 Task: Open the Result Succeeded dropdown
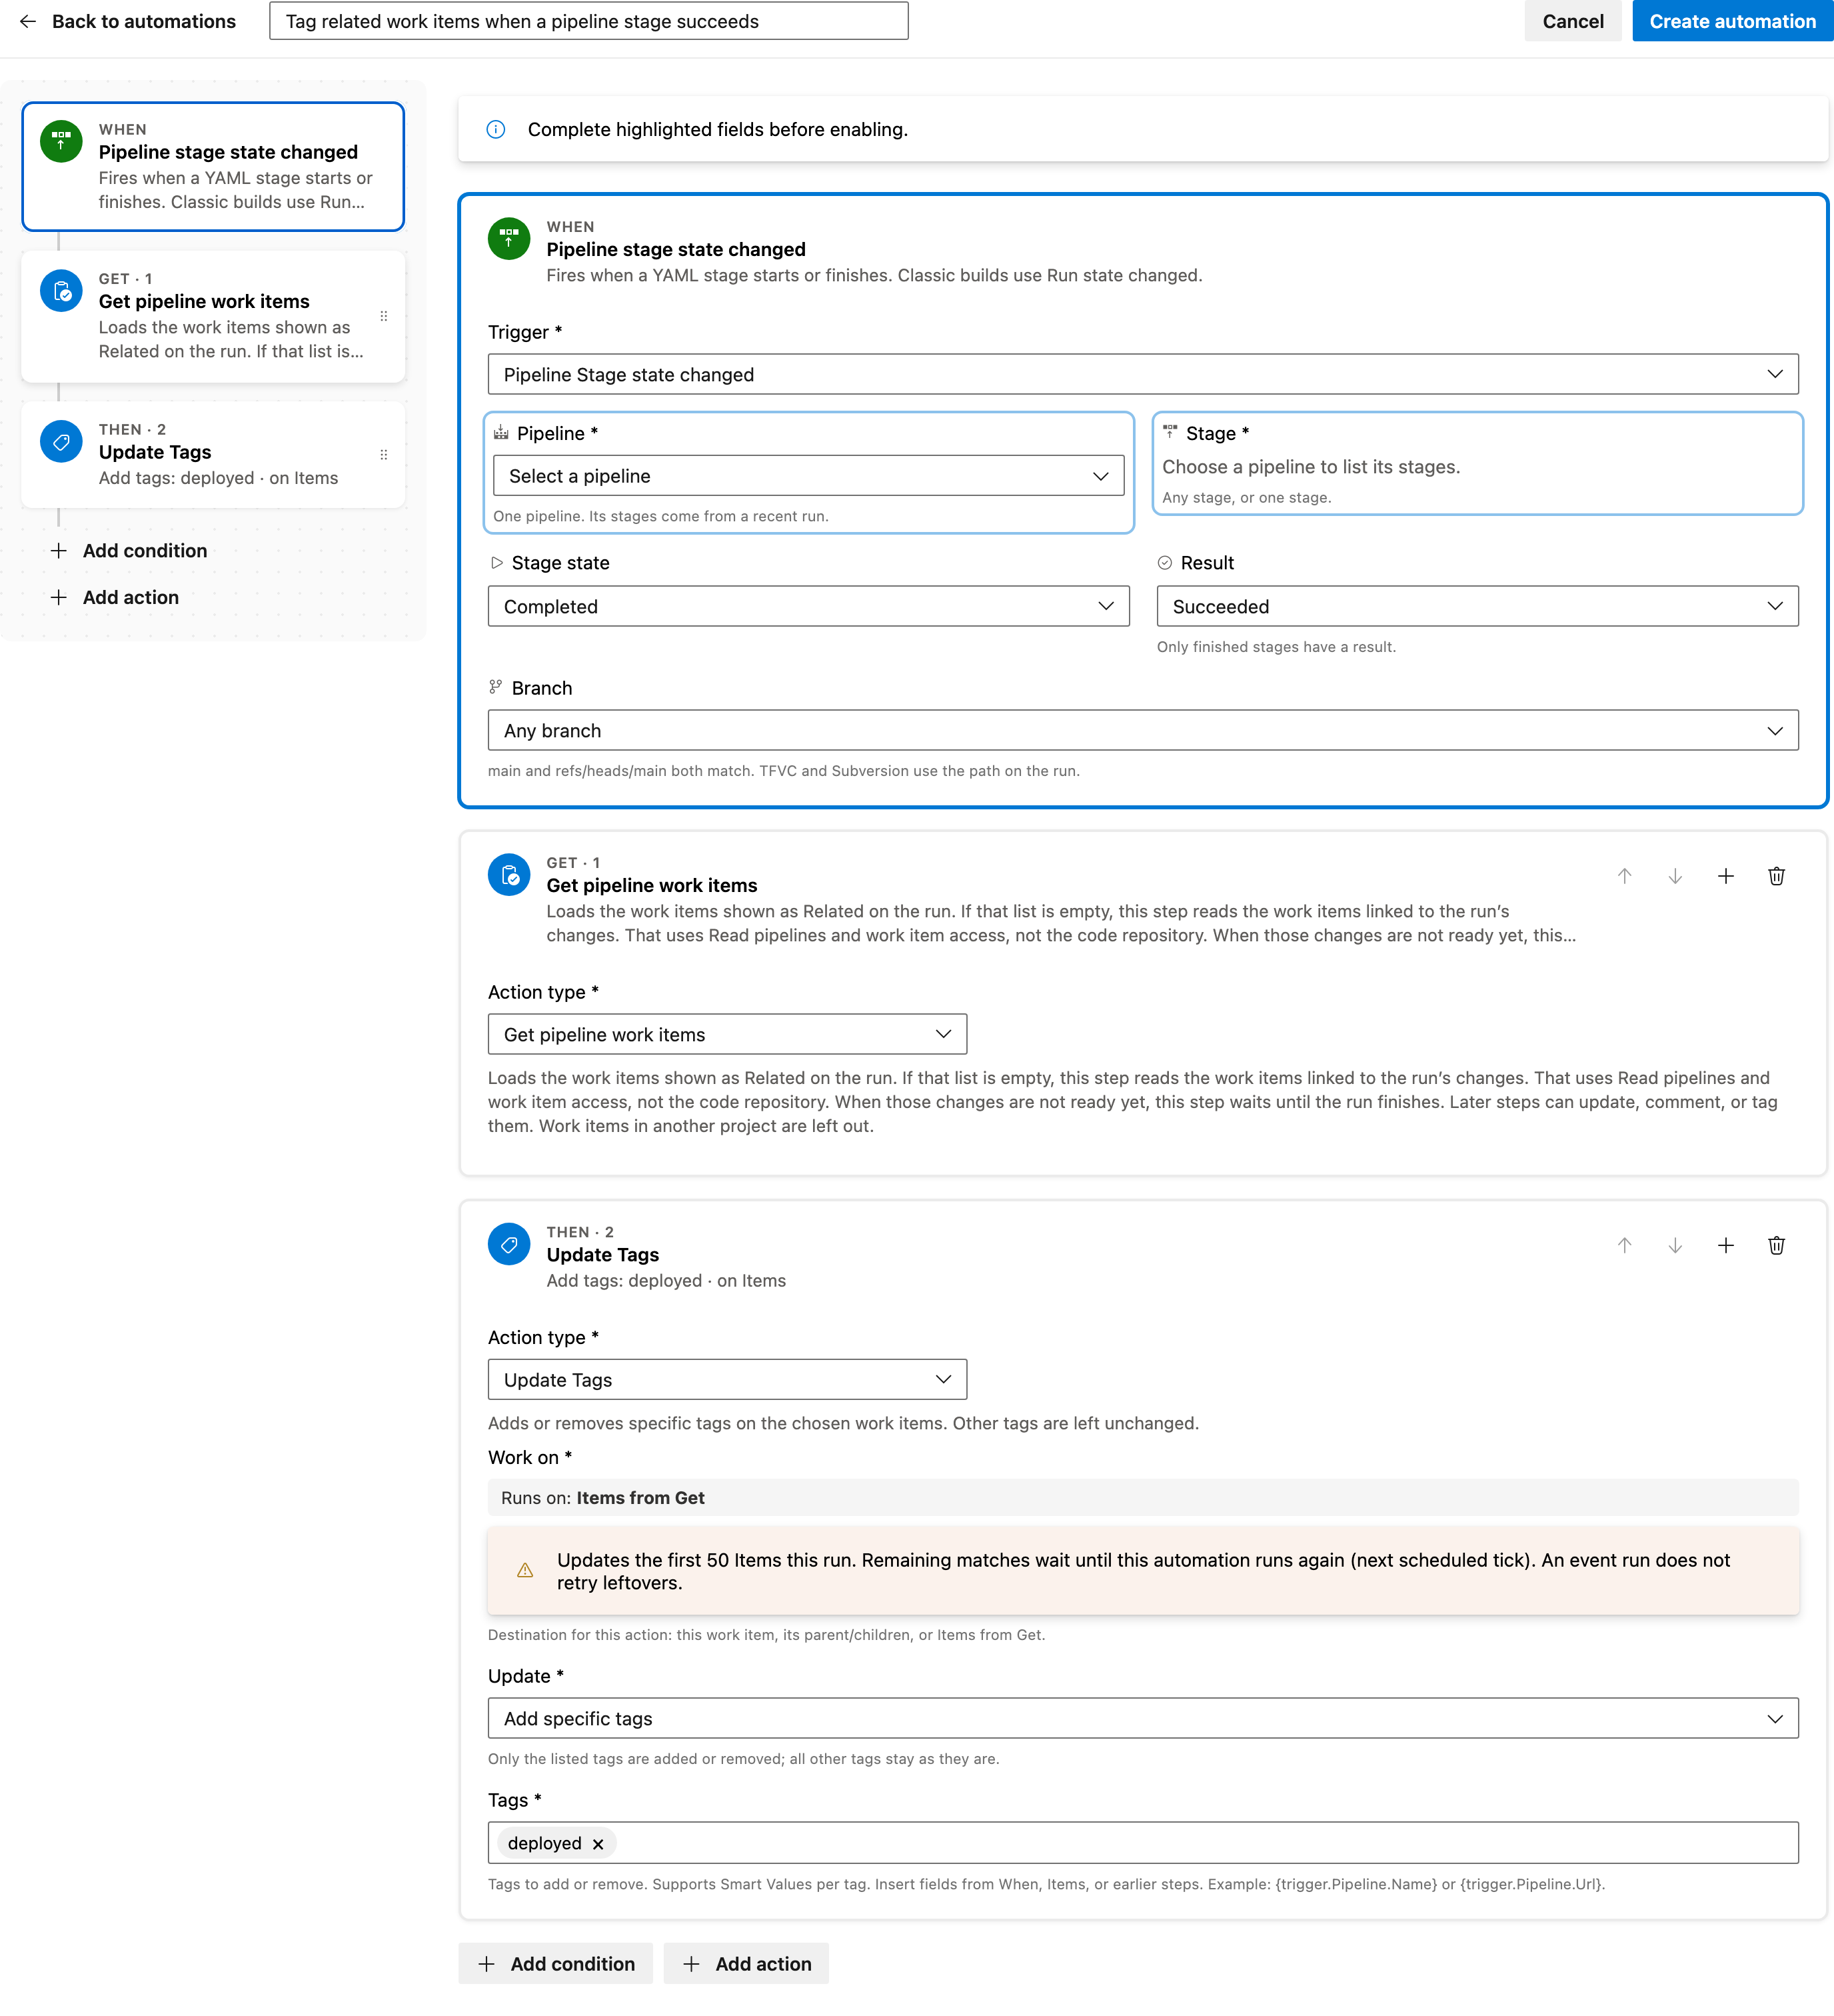point(1477,606)
